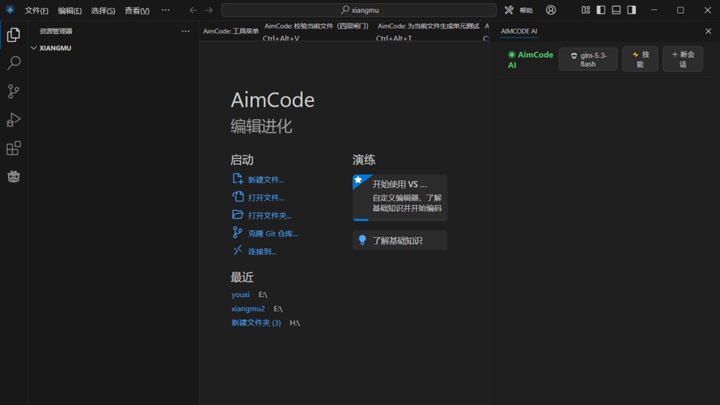The height and width of the screenshot is (405, 720).
Task: Open recent folder xiangmu2
Action: [x=248, y=309]
